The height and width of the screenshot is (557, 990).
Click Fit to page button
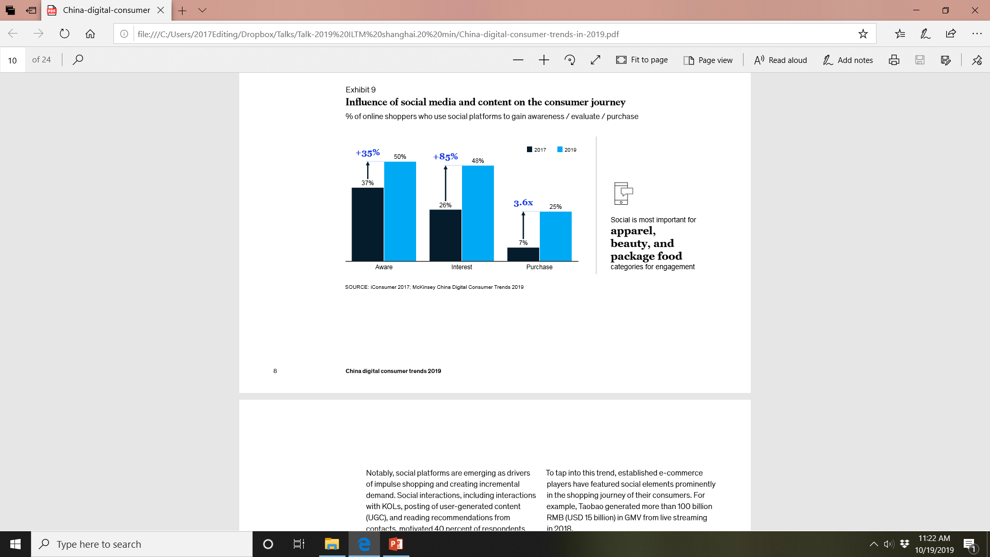tap(642, 60)
